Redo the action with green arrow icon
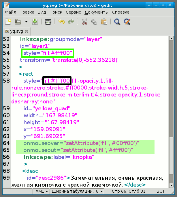177x197 pixels. point(71,21)
